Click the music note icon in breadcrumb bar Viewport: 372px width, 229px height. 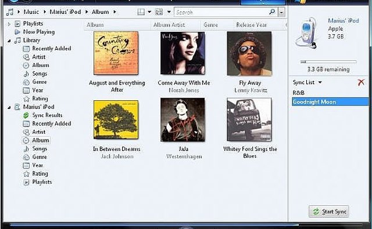[x=10, y=12]
